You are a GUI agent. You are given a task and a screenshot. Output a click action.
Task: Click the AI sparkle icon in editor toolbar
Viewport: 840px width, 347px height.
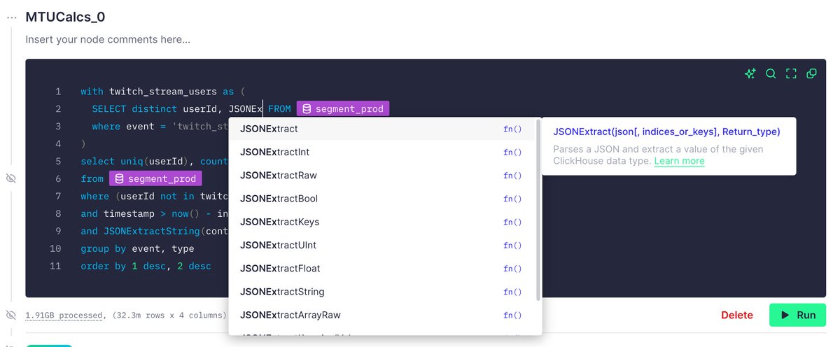pos(750,73)
